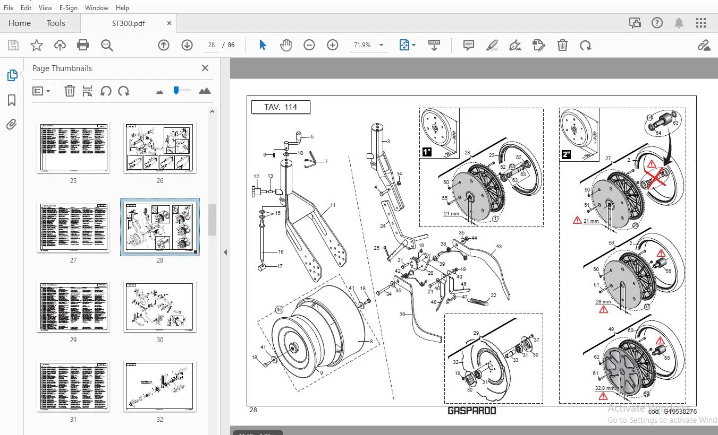Rotate thumbnail clockwise
Image resolution: width=718 pixels, height=435 pixels.
(124, 91)
